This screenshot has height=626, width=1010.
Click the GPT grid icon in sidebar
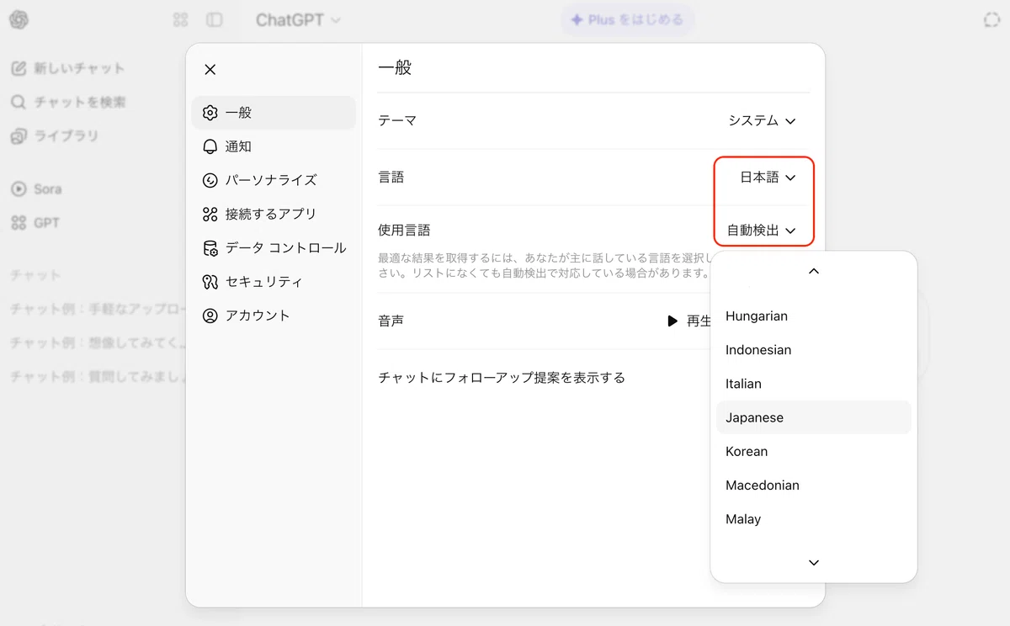point(19,223)
